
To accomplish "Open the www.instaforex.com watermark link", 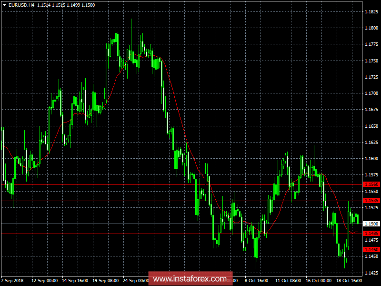I will click(x=190, y=278).
